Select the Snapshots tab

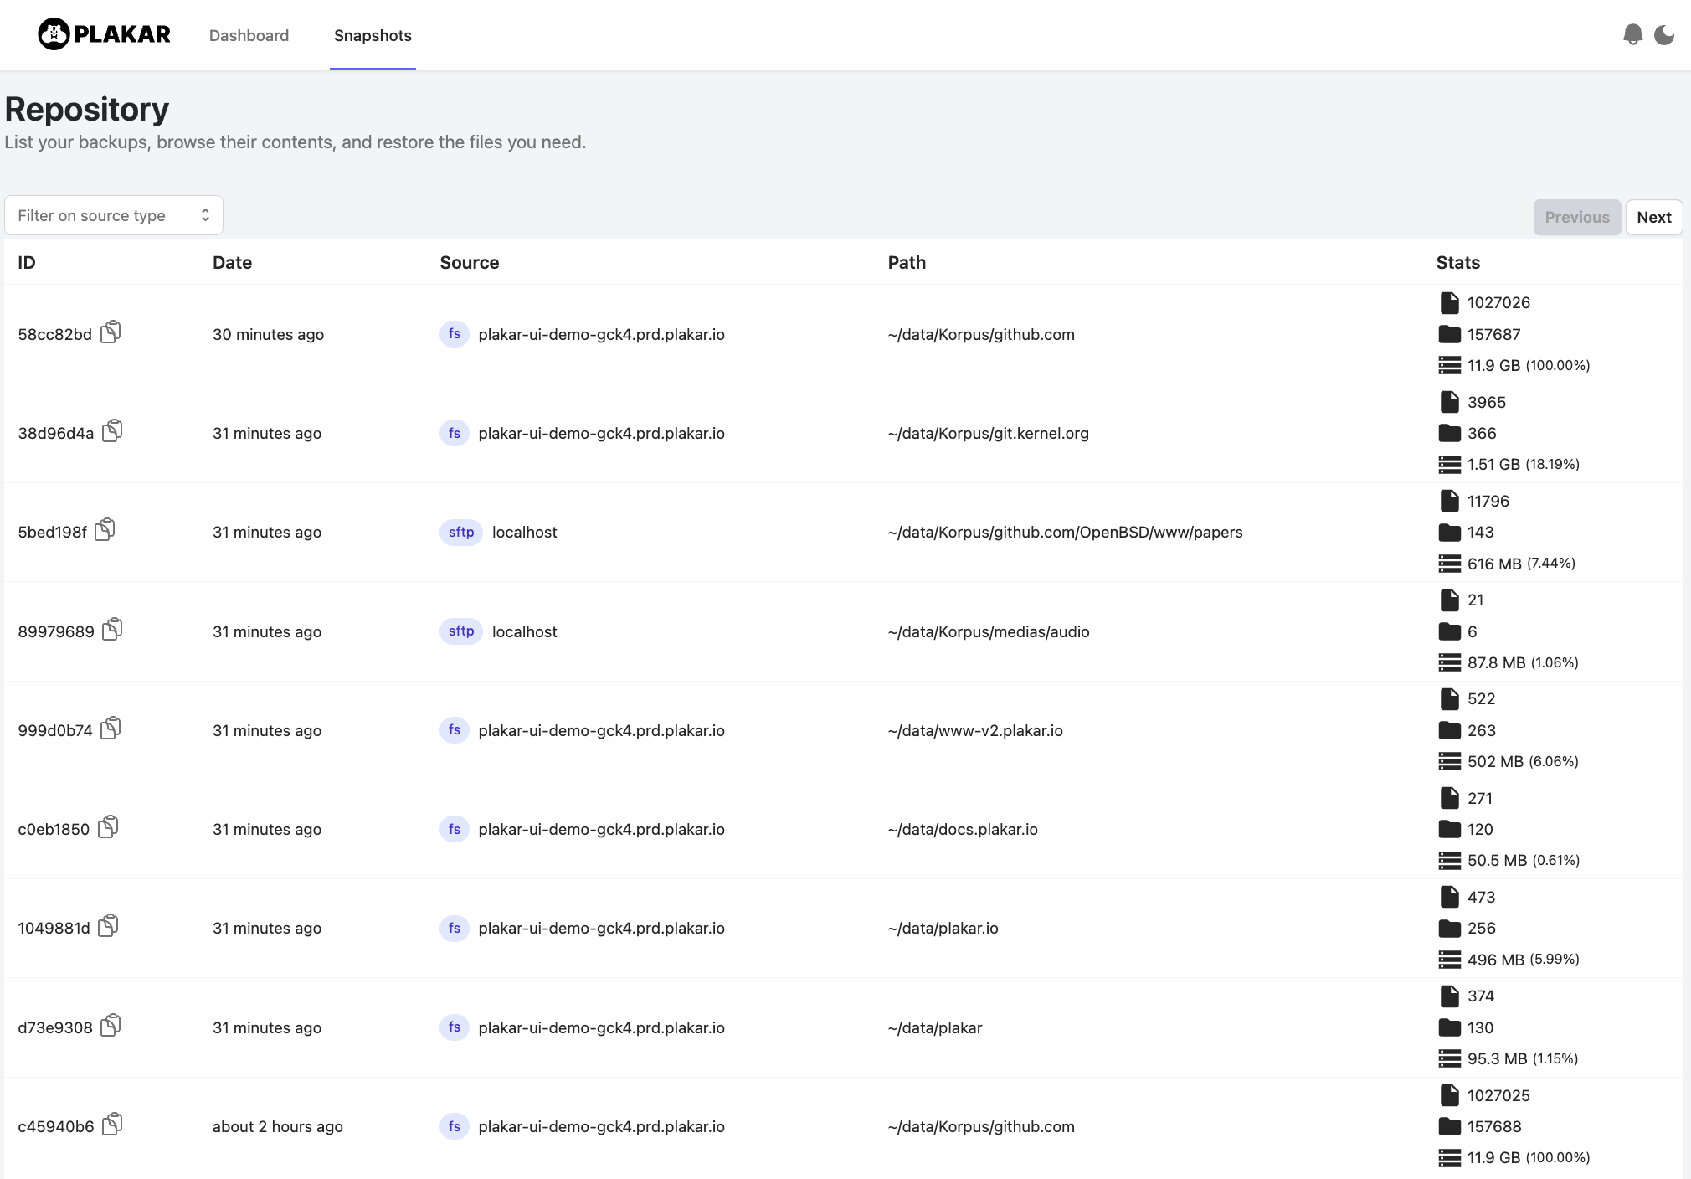click(x=373, y=35)
